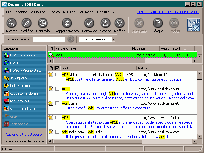Open the ? help menu
204x153 pixels.
pos(114,12)
